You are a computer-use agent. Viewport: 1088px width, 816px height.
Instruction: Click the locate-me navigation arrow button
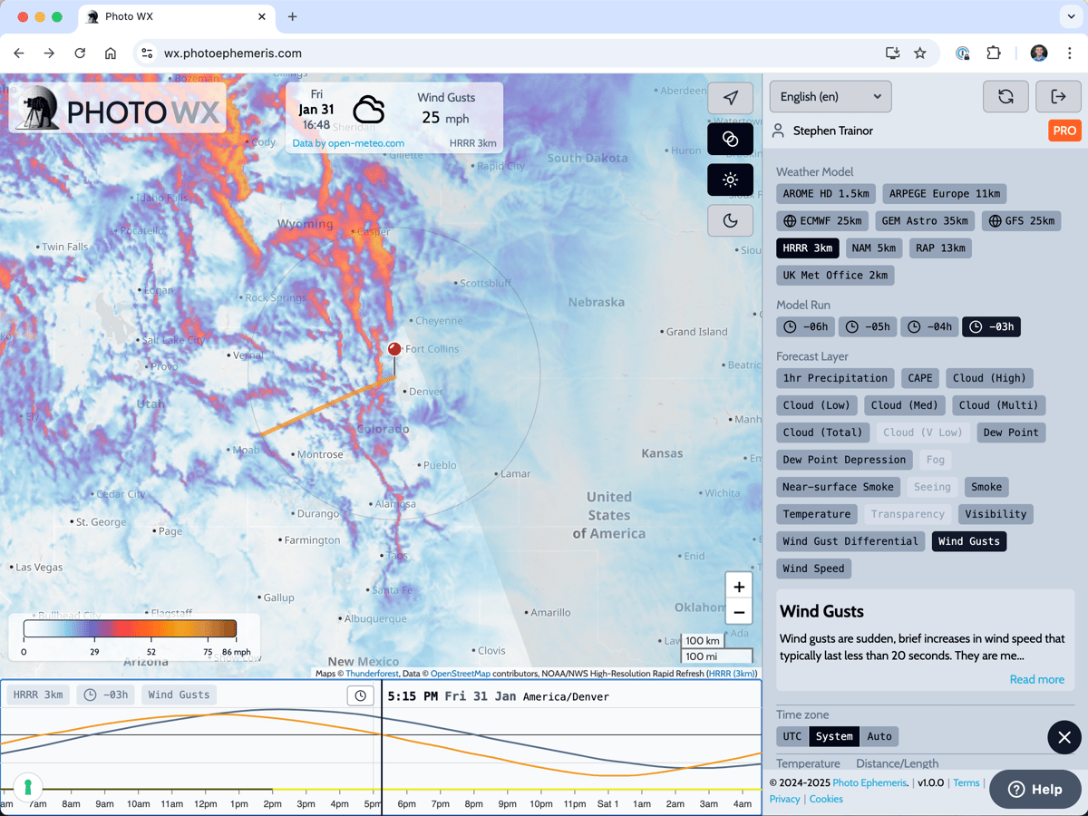click(x=730, y=98)
